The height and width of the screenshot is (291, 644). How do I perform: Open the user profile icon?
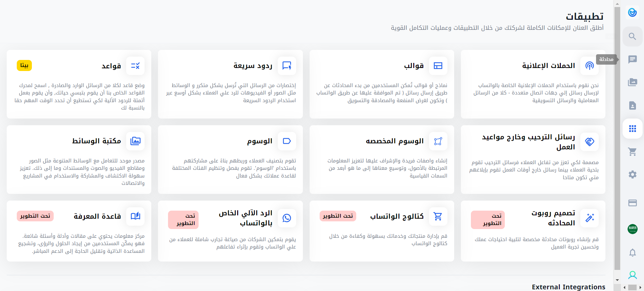click(632, 275)
